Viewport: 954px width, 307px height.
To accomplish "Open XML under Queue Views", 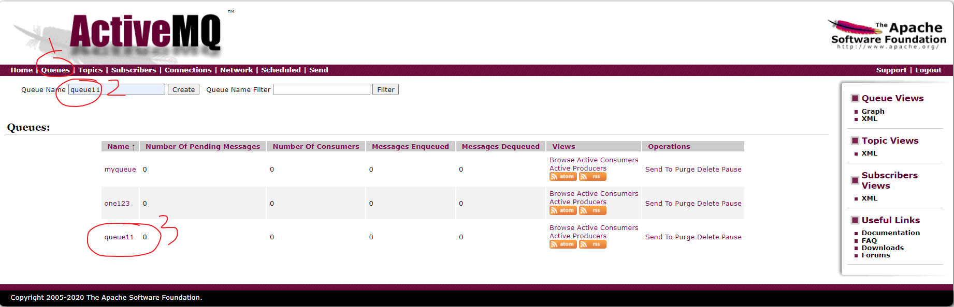I will pos(869,118).
